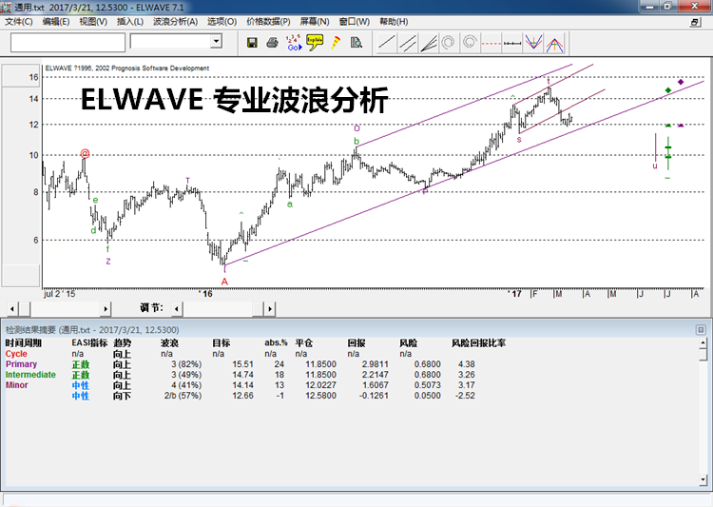Select the spiral drawing tool
This screenshot has height=507, width=713.
(x=450, y=42)
